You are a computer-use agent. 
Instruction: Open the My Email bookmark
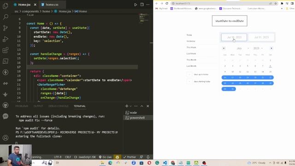point(161,8)
